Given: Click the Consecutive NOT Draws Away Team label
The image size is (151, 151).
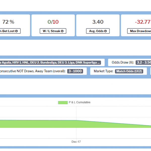Looking at the screenshot, I should click(33, 71).
